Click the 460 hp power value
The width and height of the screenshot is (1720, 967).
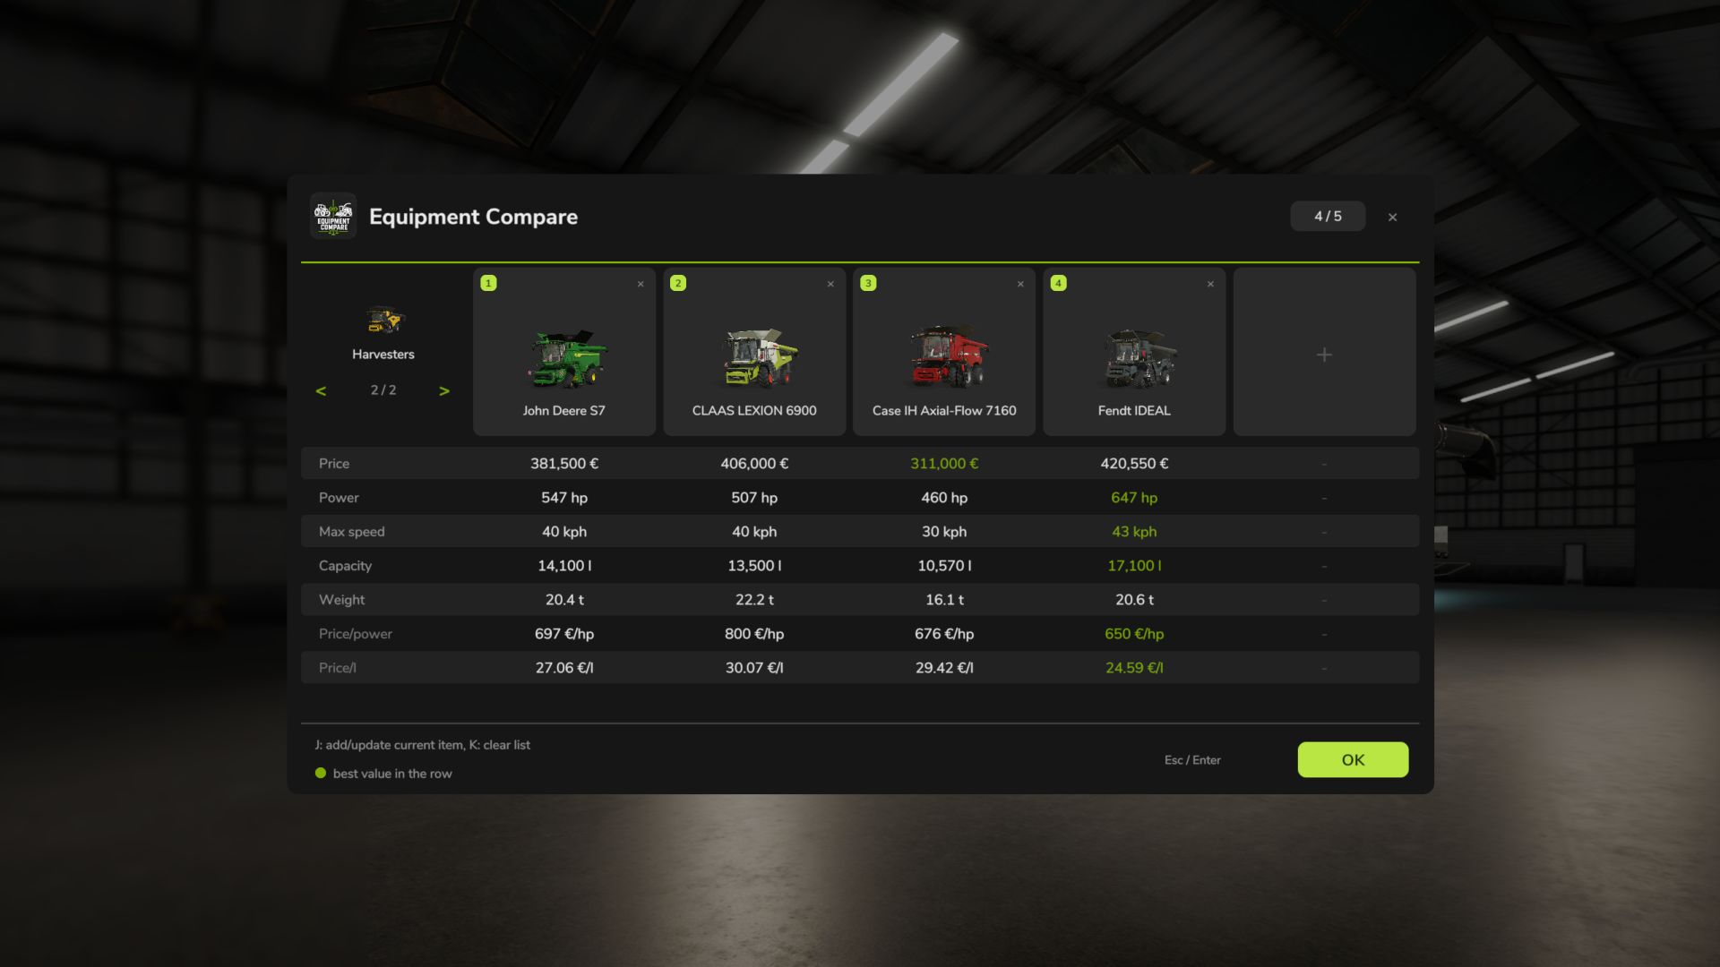pyautogui.click(x=944, y=497)
